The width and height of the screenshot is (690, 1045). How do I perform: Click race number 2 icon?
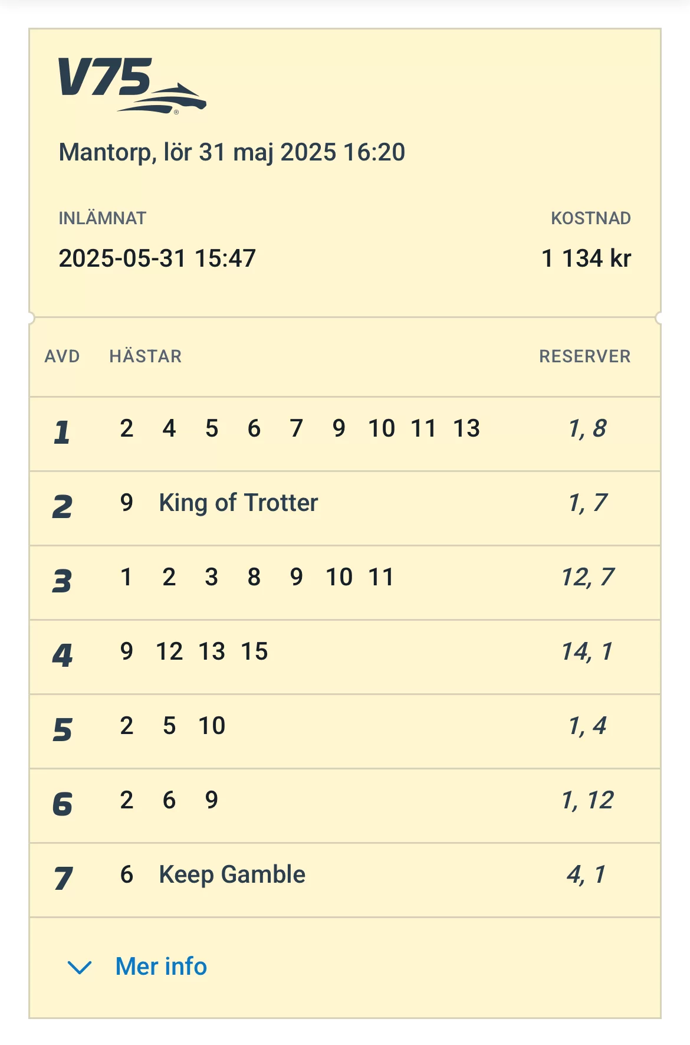pyautogui.click(x=62, y=507)
